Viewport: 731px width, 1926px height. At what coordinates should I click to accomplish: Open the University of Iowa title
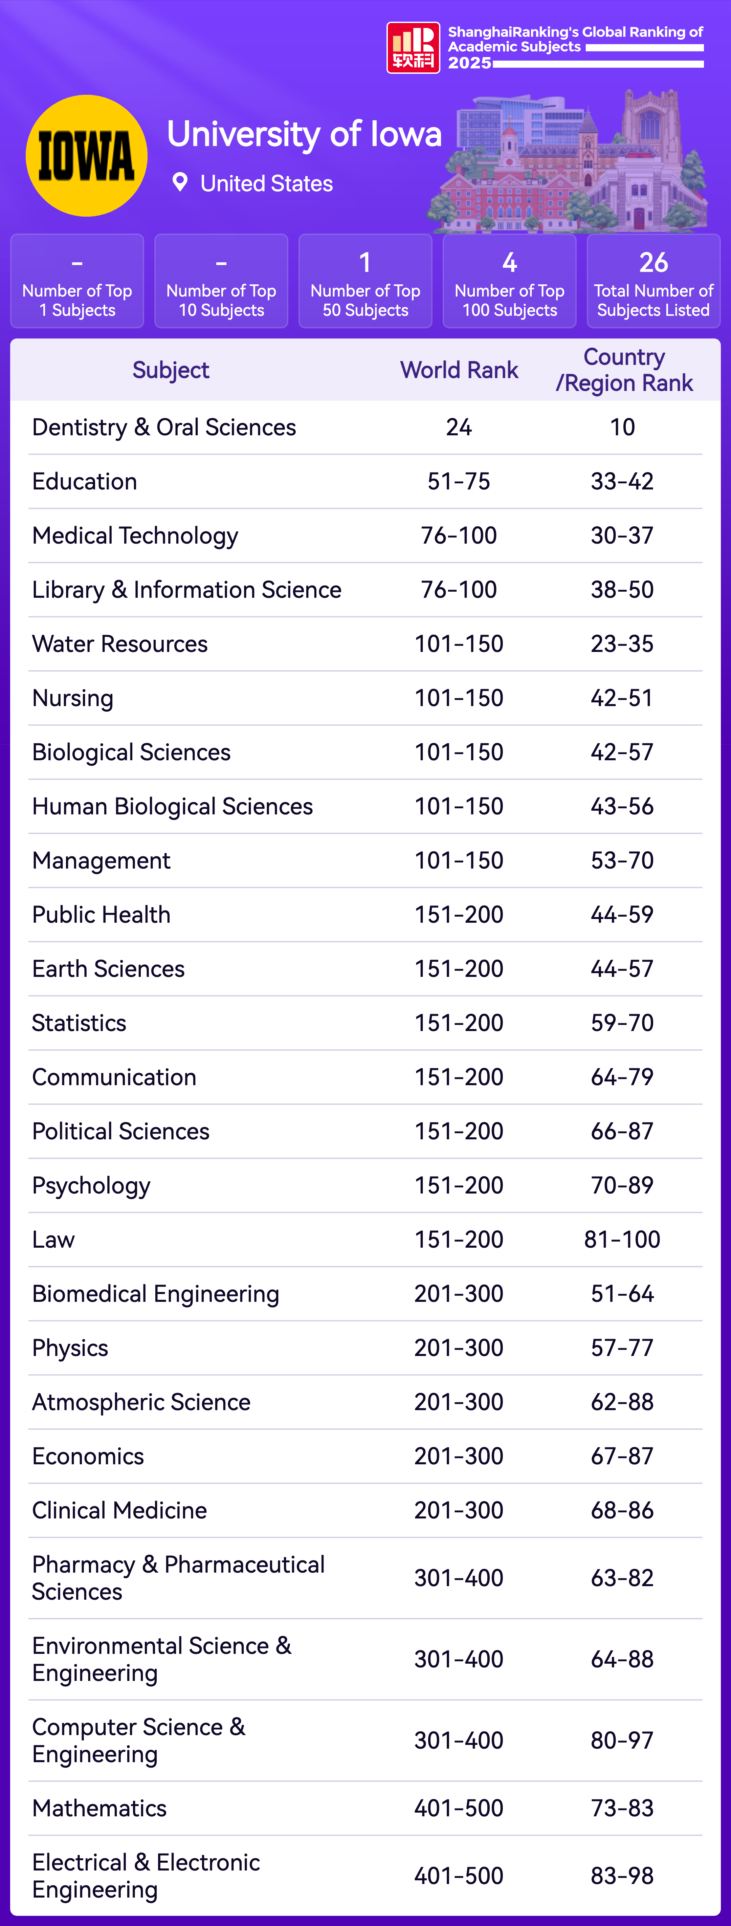coord(304,135)
